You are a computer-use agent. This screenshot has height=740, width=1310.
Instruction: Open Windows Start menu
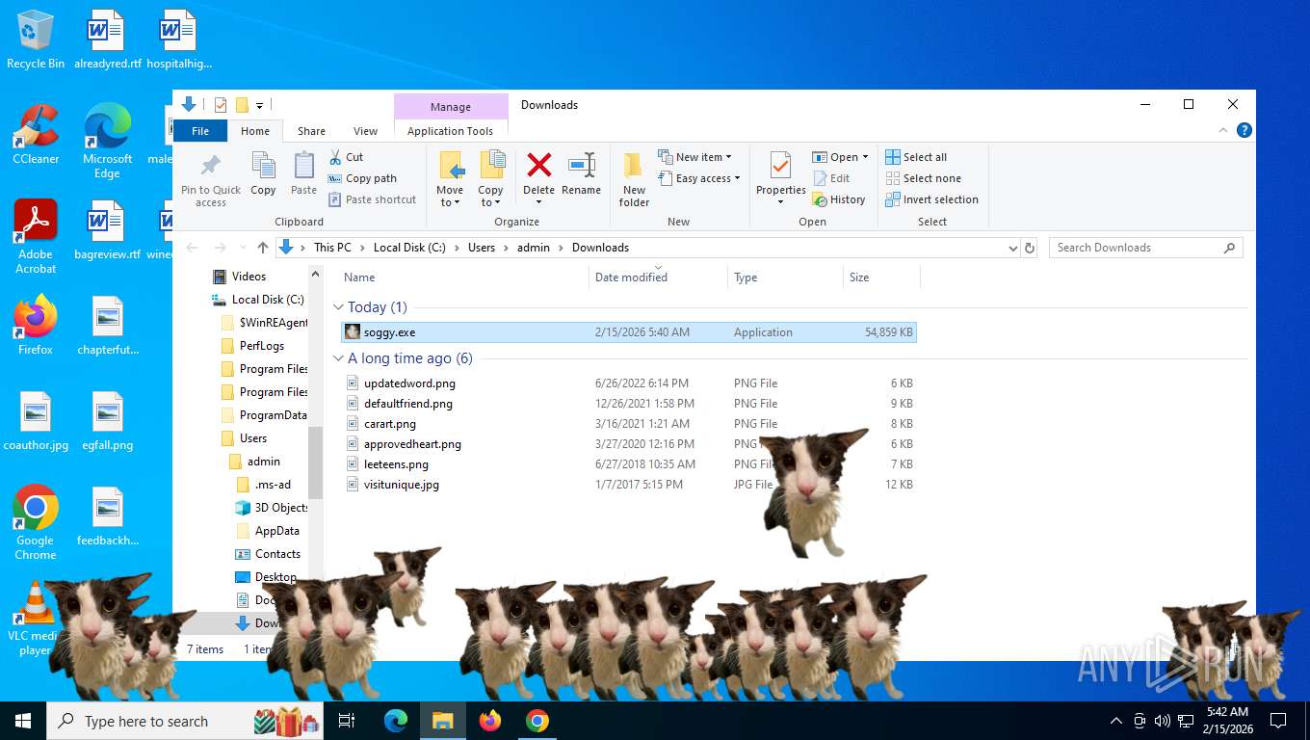click(23, 721)
